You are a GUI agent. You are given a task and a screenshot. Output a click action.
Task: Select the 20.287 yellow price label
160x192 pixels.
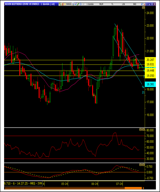[x=150, y=60]
